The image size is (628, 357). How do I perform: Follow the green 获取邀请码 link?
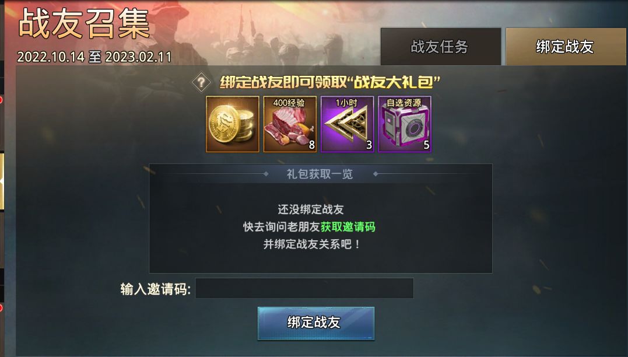(348, 227)
